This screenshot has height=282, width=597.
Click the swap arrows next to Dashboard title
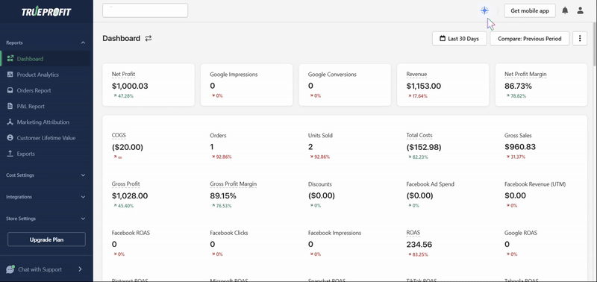[148, 39]
